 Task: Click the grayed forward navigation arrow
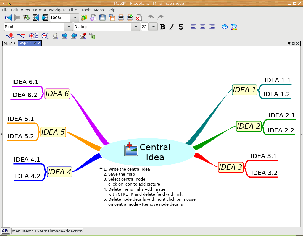[17, 17]
